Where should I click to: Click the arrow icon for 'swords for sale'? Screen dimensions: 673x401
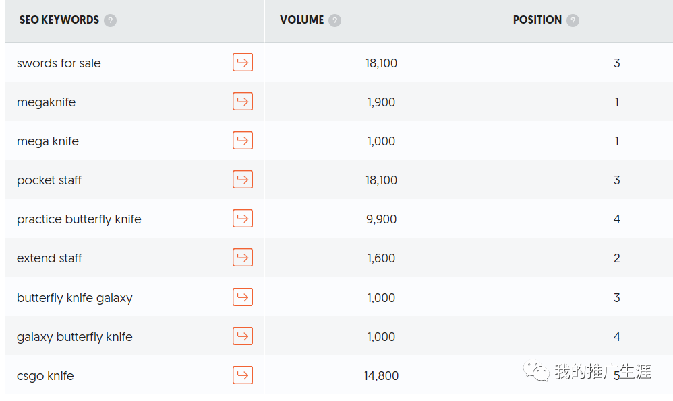243,63
